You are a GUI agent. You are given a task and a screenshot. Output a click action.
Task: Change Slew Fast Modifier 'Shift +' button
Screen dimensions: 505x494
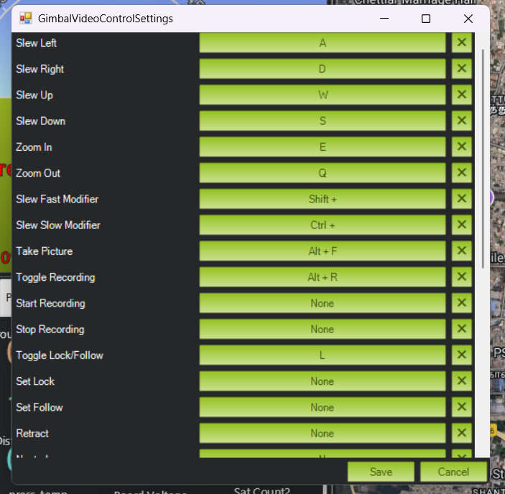coord(323,199)
